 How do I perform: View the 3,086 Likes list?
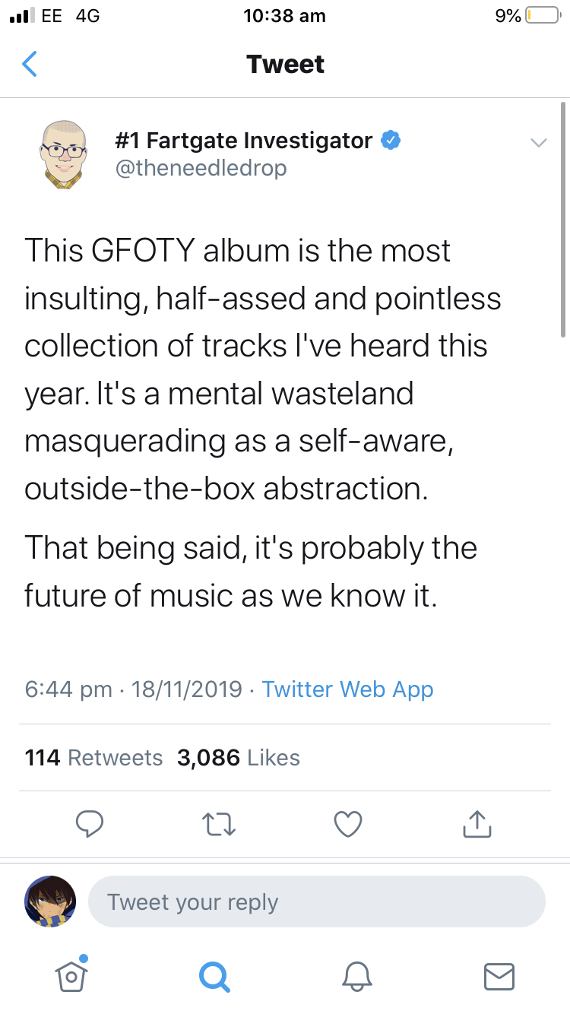click(238, 758)
